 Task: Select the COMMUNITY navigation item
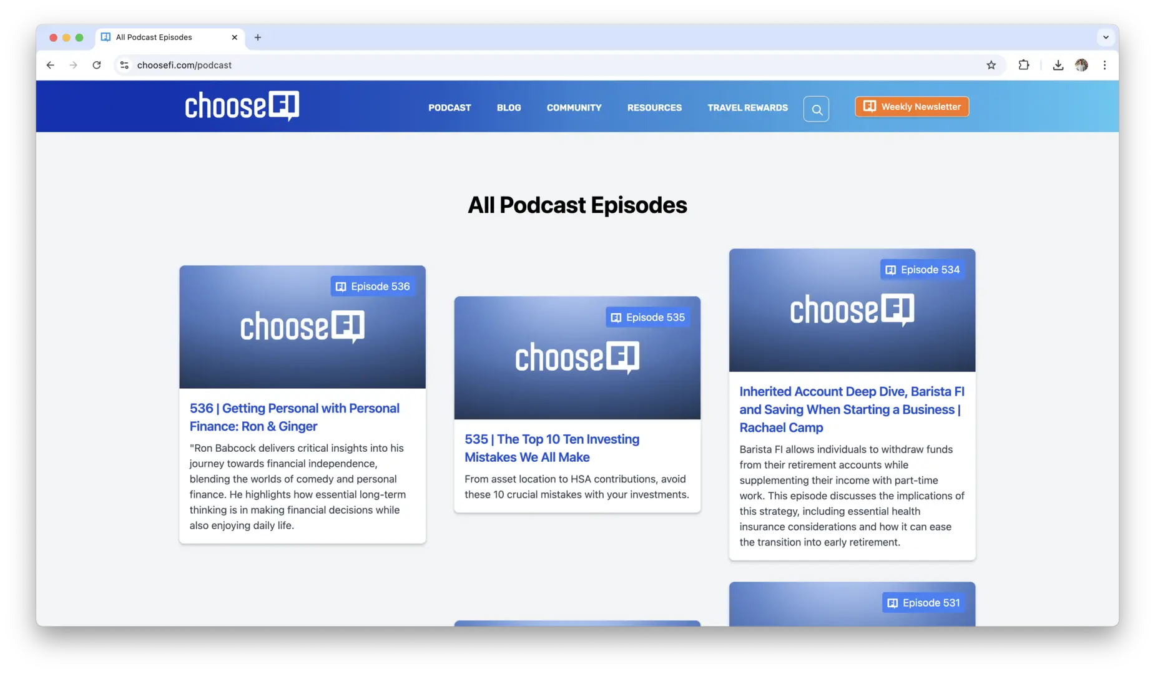click(574, 107)
